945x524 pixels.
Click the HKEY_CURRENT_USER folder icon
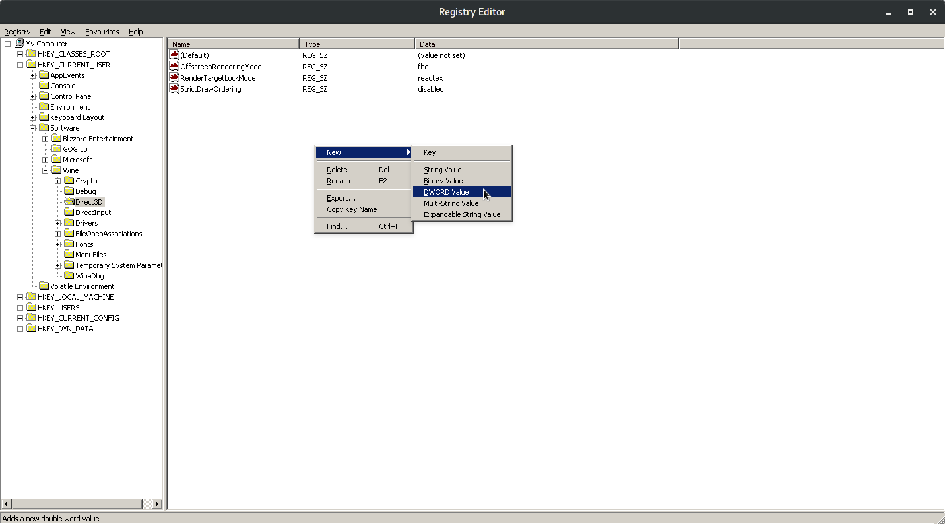31,65
